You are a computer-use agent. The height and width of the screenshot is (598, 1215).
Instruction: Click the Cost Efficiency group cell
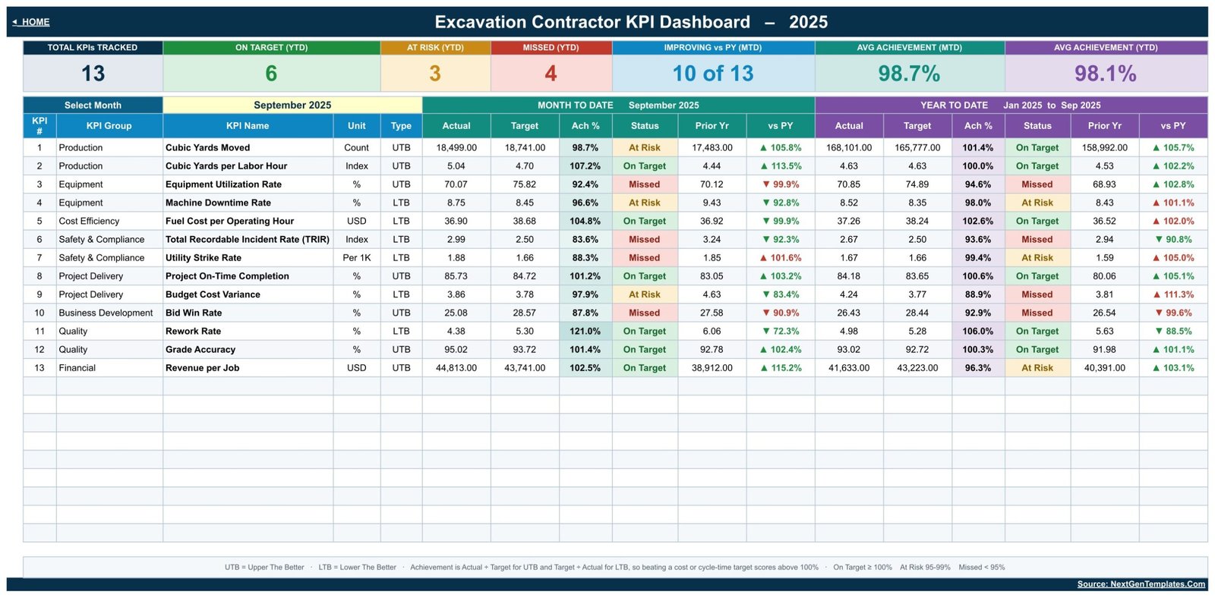coord(109,221)
